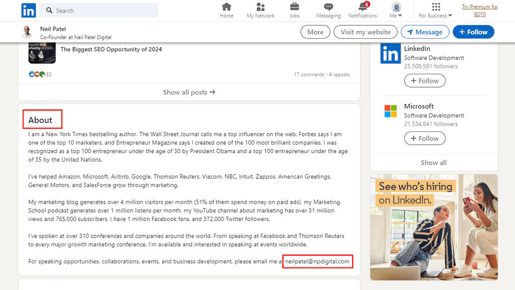515x290 pixels.
Task: Click the search magnifier icon
Action: 49,11
